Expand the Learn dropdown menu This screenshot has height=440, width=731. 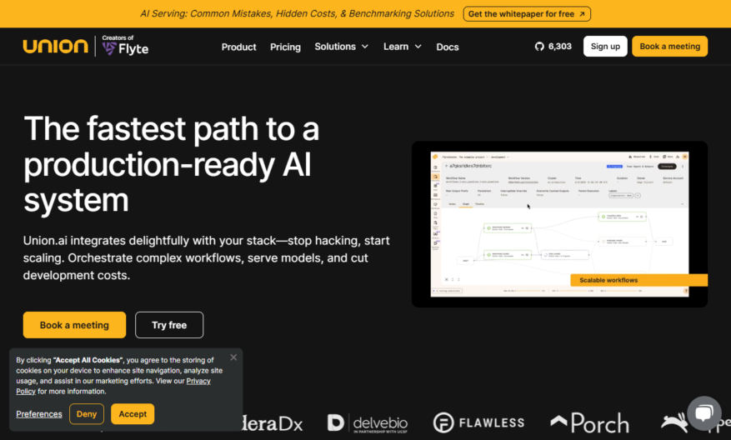(x=403, y=47)
